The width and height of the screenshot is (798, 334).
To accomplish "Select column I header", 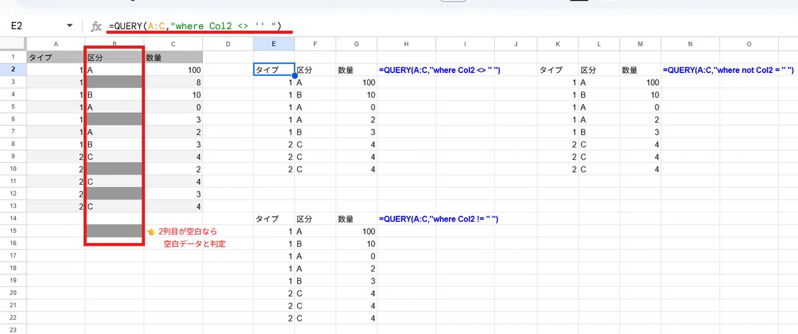I will [465, 44].
